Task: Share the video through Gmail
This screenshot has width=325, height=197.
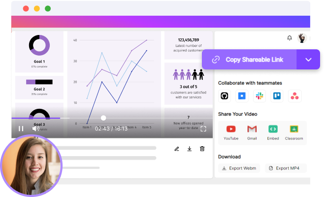Action: point(252,132)
